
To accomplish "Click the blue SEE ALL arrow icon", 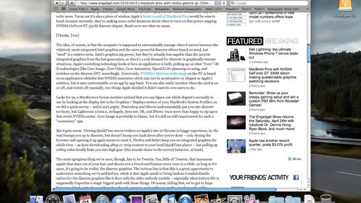I will tap(289, 159).
